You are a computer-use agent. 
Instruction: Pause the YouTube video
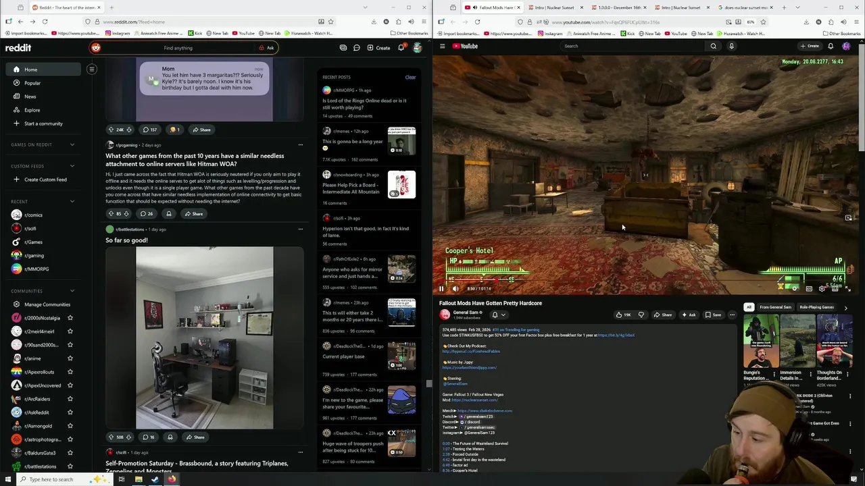[442, 289]
